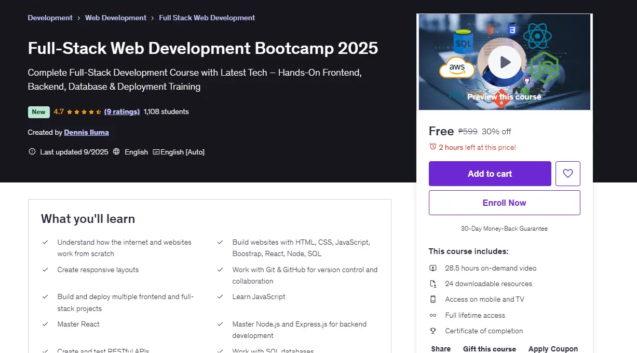Open the (9 ratings) link

[x=122, y=111]
